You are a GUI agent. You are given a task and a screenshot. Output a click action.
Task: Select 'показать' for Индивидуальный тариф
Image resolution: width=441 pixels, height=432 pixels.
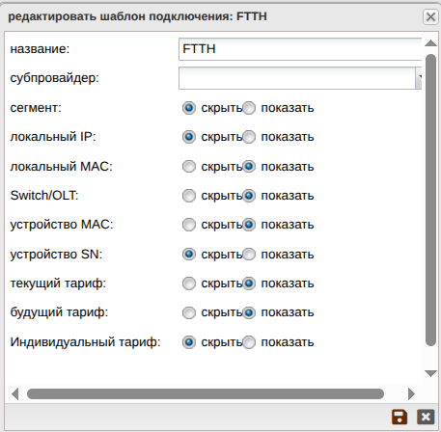(x=249, y=342)
